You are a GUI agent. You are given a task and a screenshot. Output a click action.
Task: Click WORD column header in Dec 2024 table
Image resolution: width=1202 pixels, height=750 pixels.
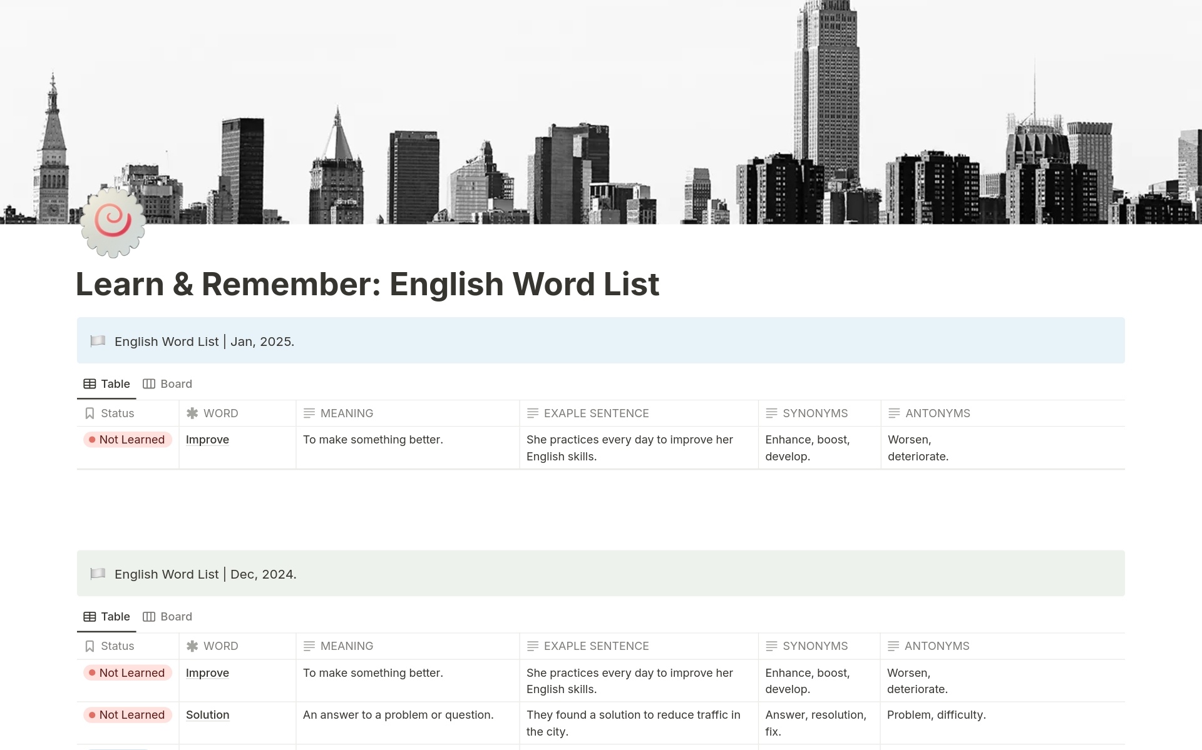(237, 646)
